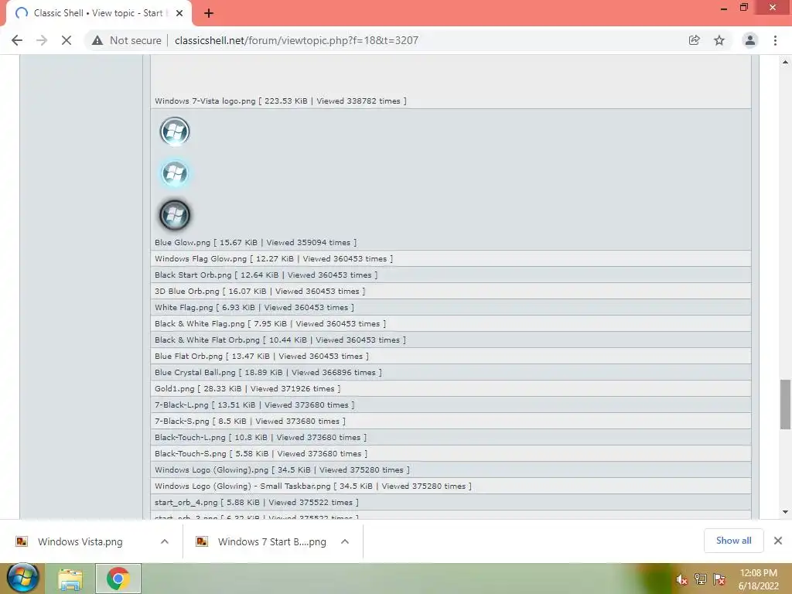Click the forward navigation arrow
Image resolution: width=792 pixels, height=594 pixels.
click(42, 40)
